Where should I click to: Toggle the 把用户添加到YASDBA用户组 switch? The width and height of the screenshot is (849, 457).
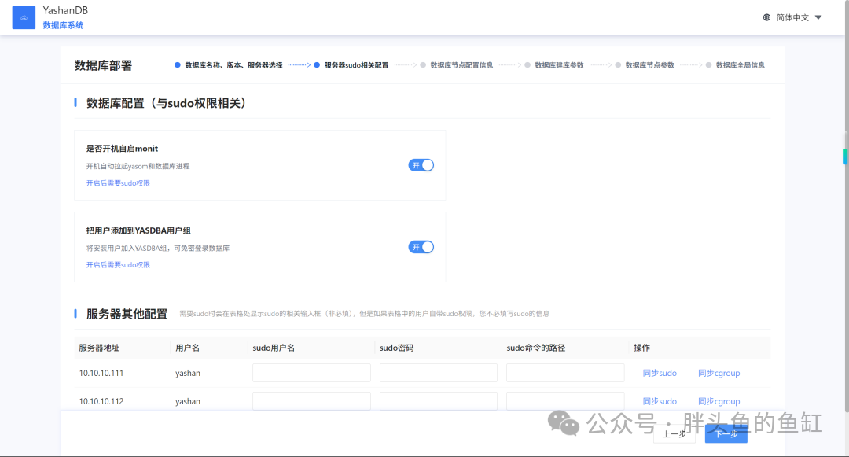pos(421,247)
